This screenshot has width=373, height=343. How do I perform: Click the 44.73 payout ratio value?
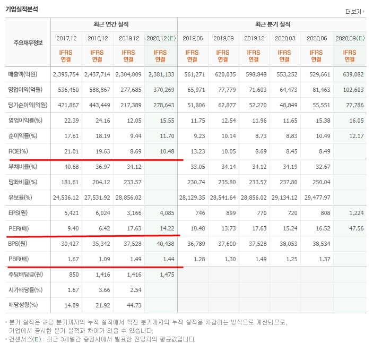pos(134,305)
